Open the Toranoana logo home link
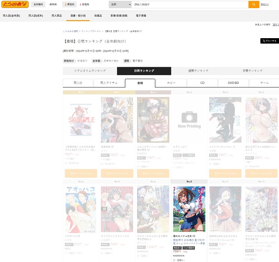Viewport: 279px width, 262px height. (x=15, y=4)
